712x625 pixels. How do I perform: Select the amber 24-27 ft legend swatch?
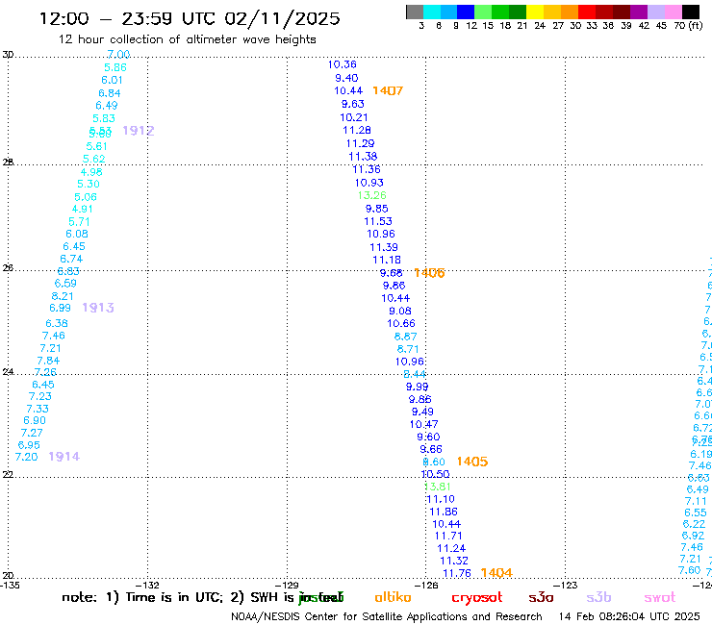552,12
